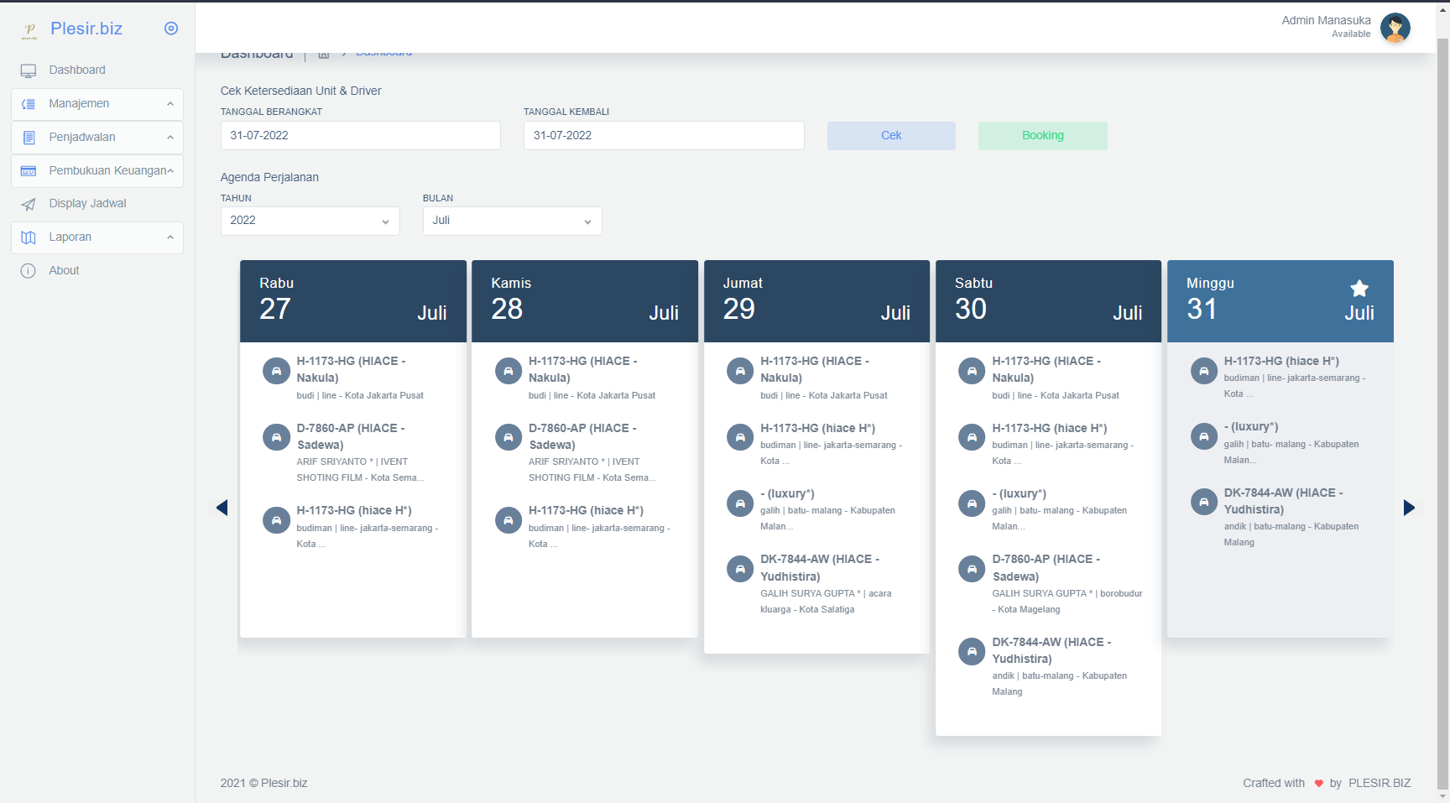
Task: Collapse the Manajemen section chevron
Action: 170,104
